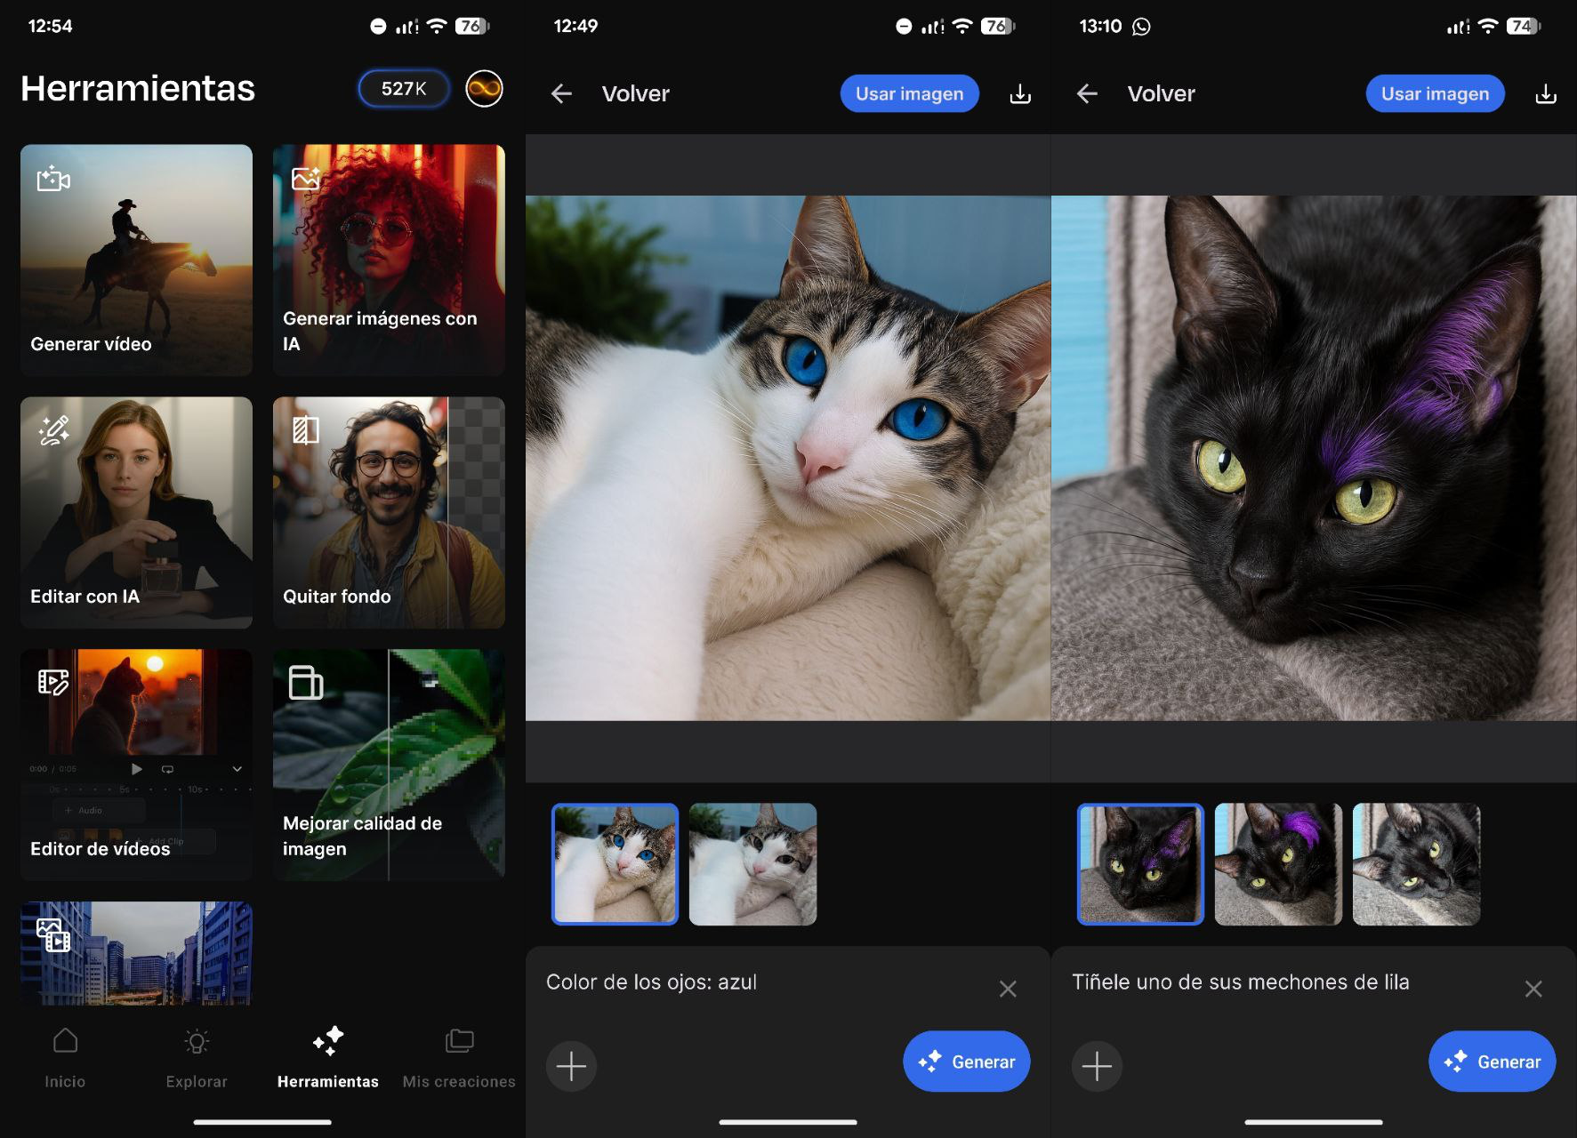
Task: Select first purple-streak black cat thumbnail
Action: pos(1140,864)
